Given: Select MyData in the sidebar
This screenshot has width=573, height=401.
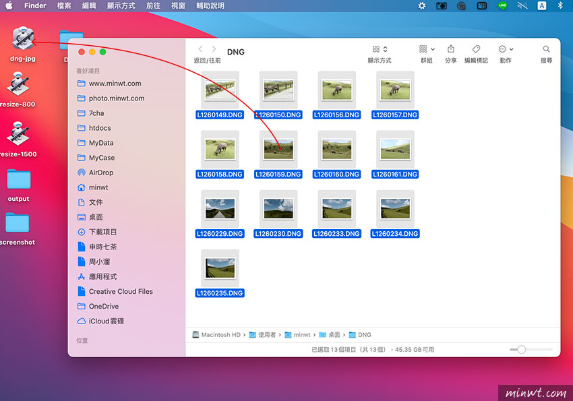Looking at the screenshot, I should coord(95,143).
